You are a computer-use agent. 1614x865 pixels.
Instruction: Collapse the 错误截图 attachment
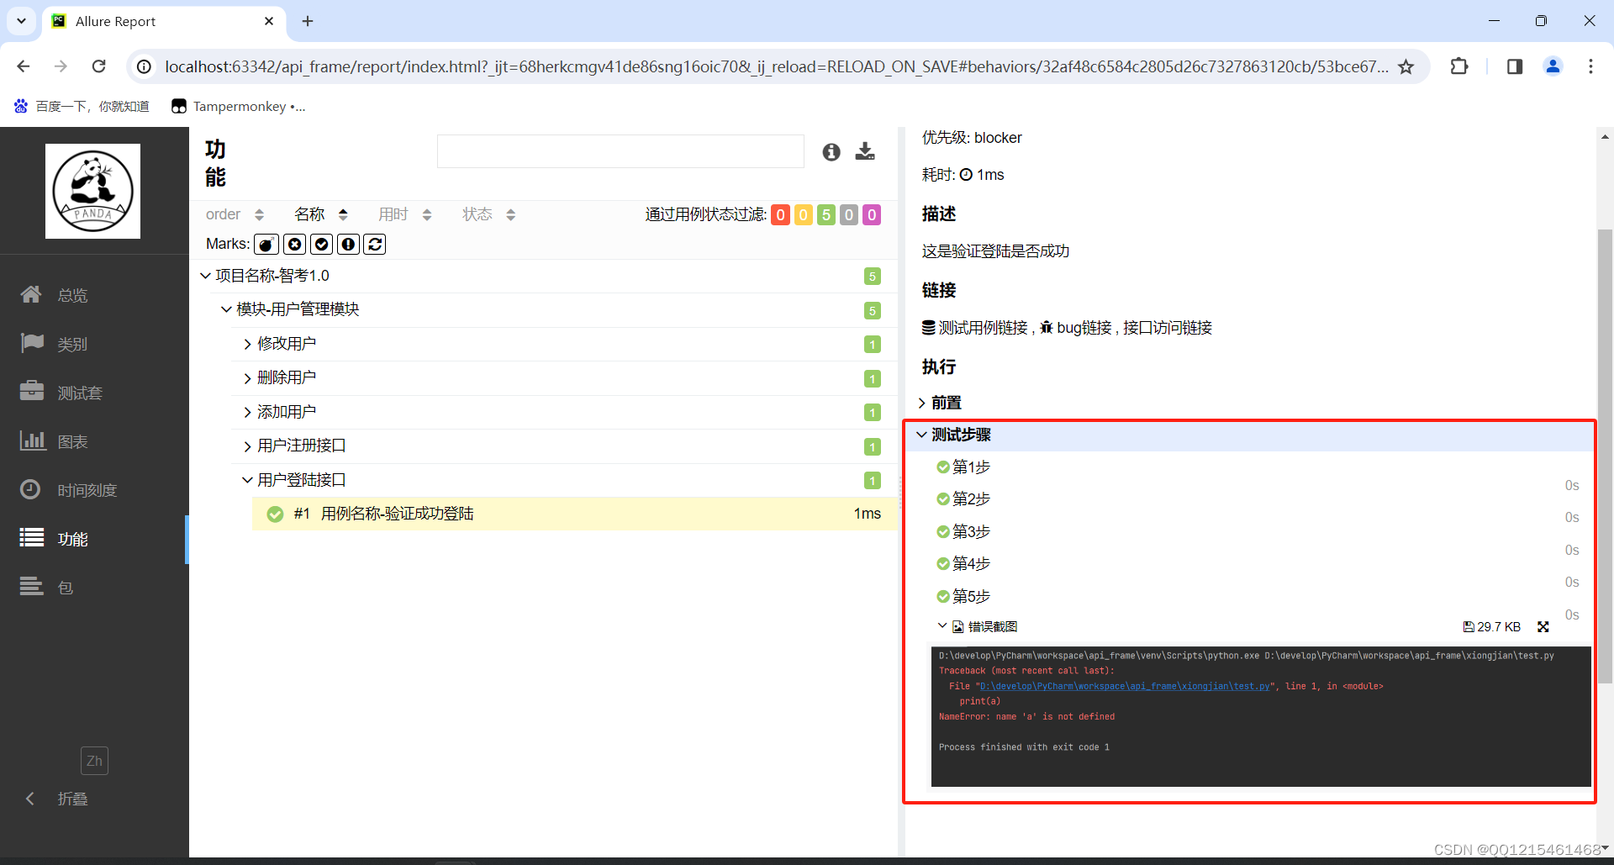(x=978, y=626)
